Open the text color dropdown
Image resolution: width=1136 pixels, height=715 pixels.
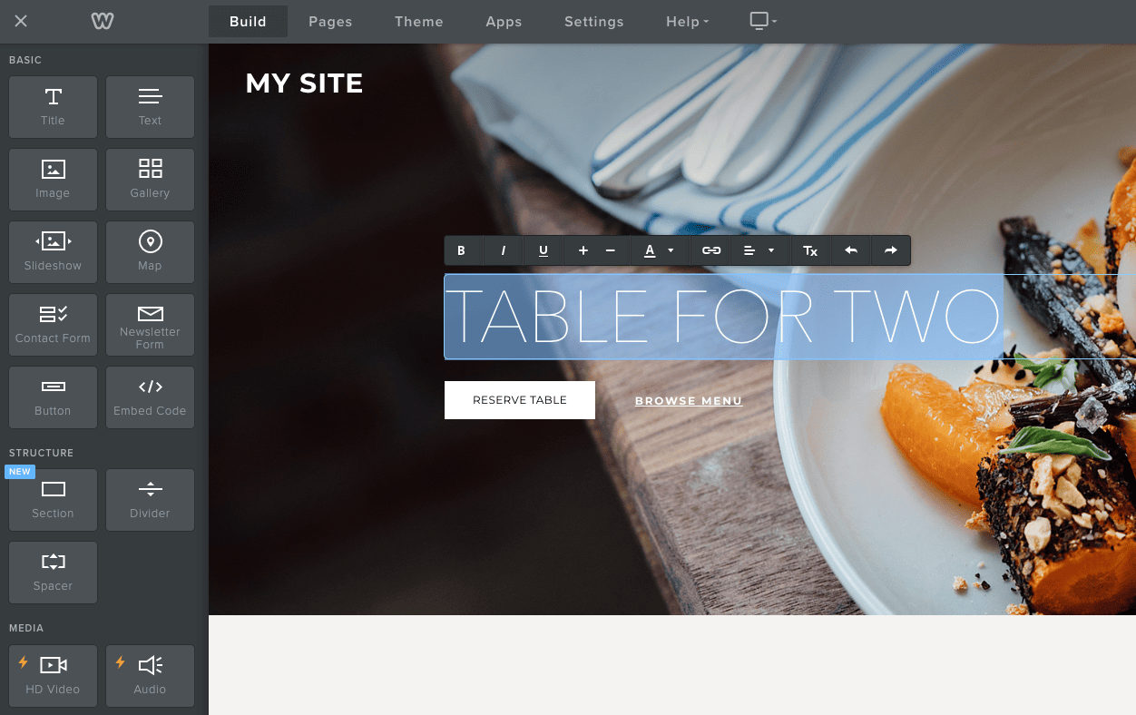[660, 250]
